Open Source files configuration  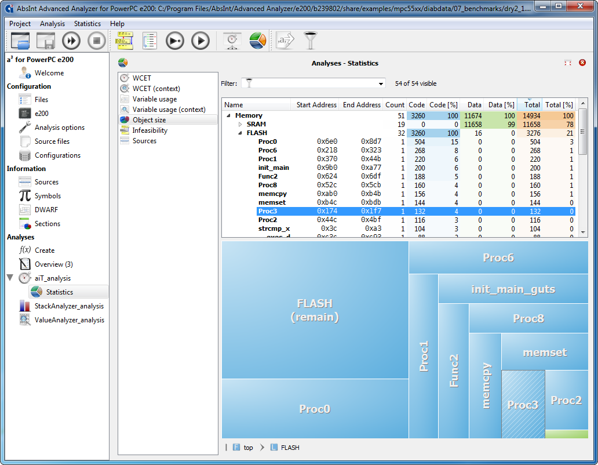(52, 141)
